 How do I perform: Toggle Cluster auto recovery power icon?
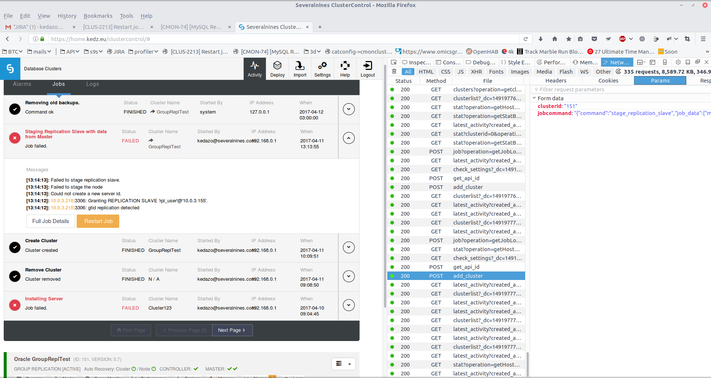(134, 369)
